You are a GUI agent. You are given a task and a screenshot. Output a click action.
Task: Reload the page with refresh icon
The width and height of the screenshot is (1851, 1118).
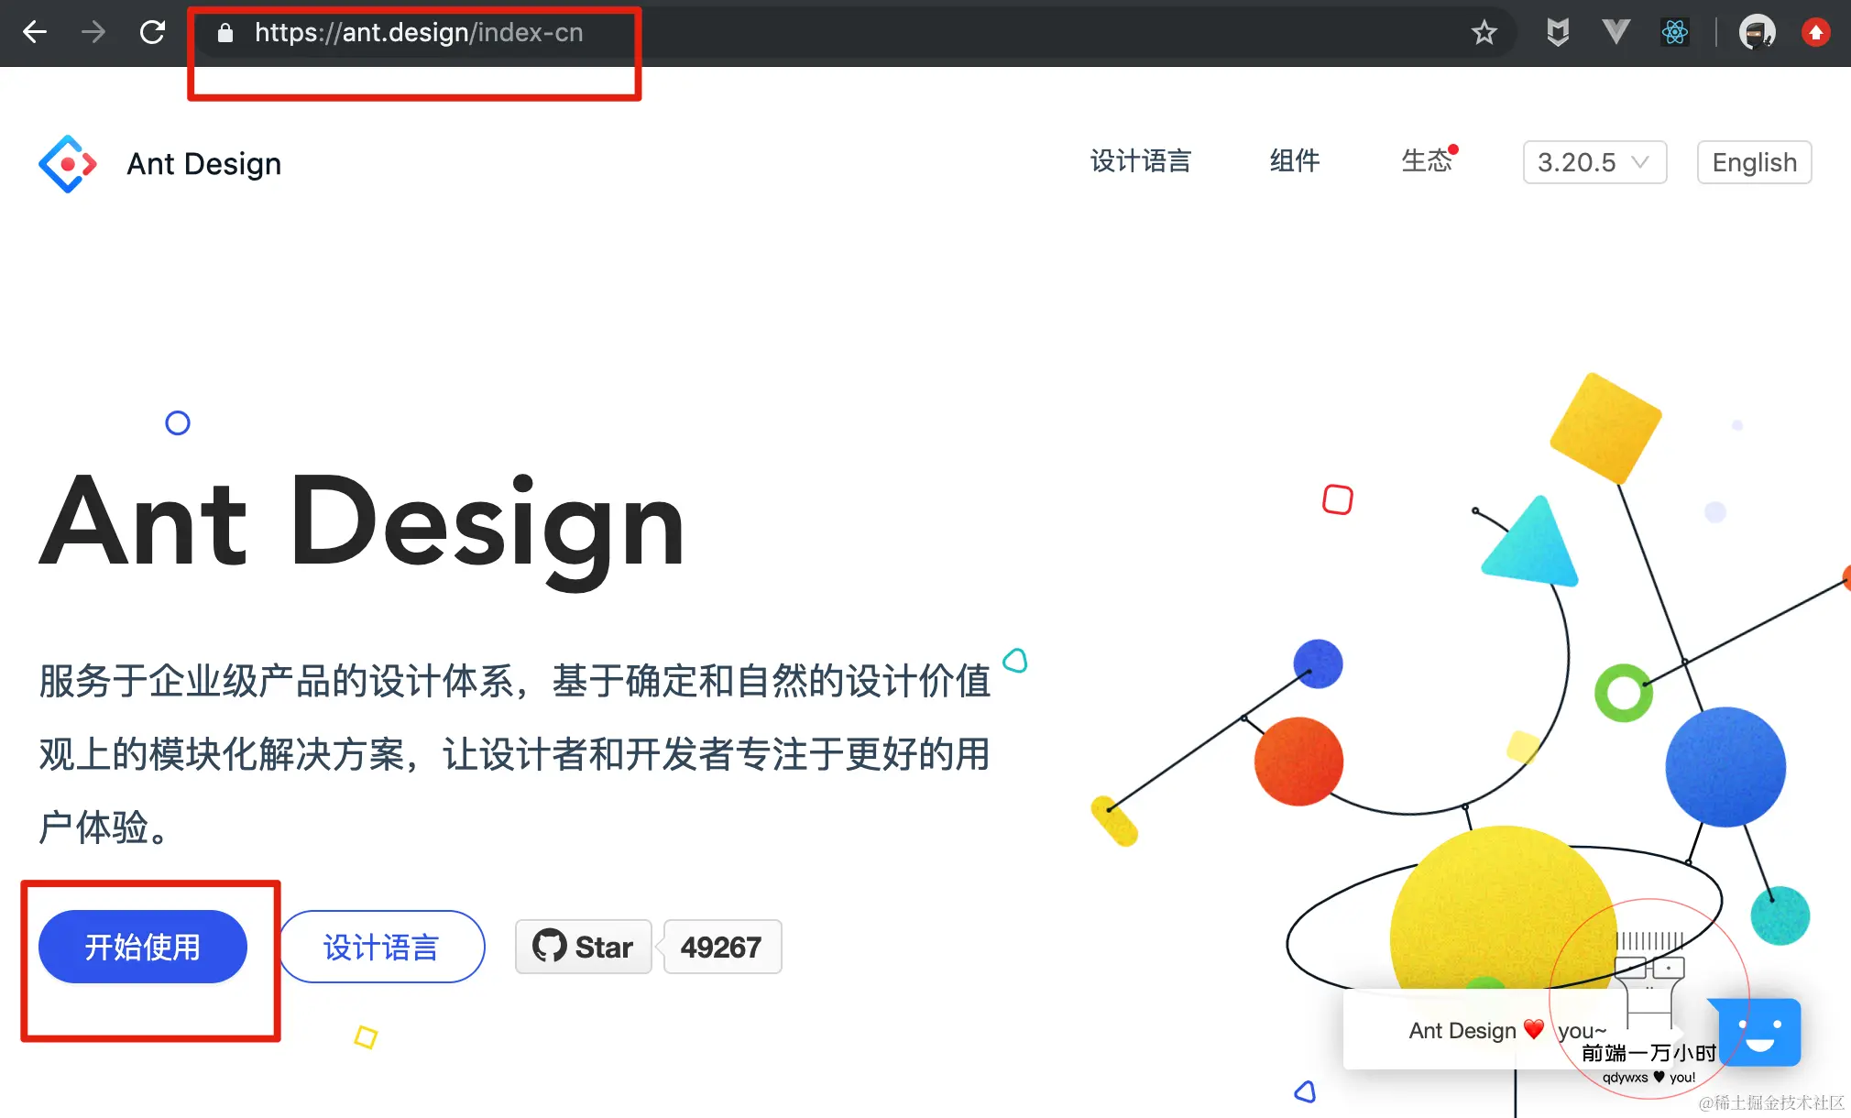coord(152,33)
